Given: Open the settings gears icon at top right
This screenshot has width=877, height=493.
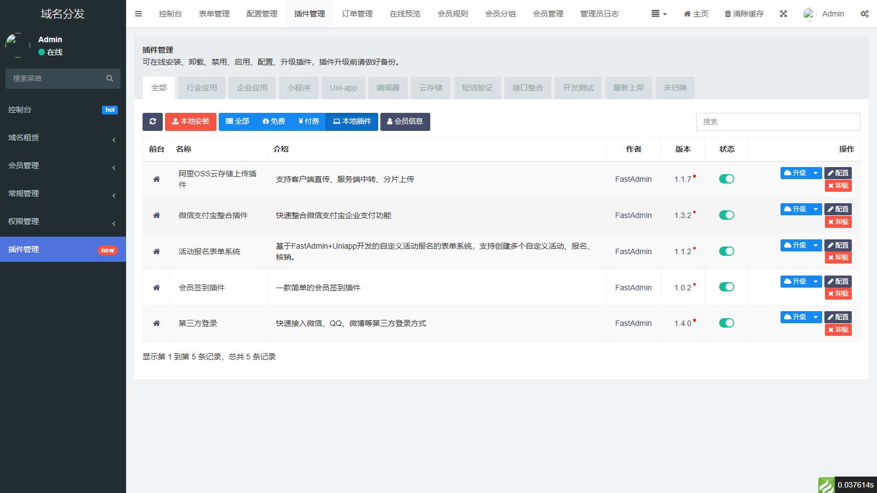Looking at the screenshot, I should tap(864, 14).
